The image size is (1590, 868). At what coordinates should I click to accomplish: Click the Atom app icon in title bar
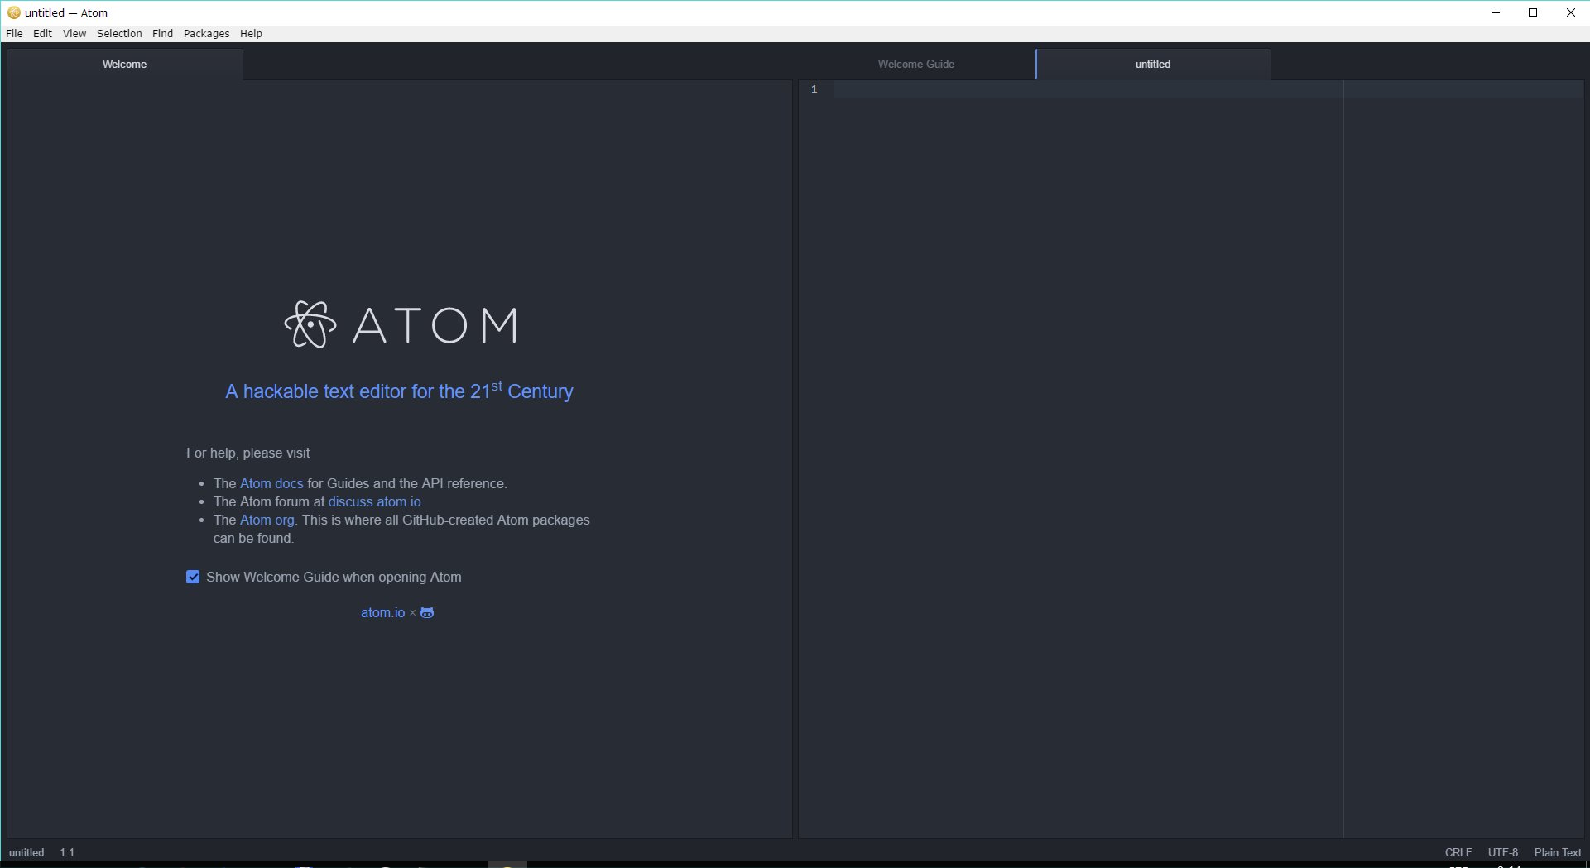(x=13, y=12)
